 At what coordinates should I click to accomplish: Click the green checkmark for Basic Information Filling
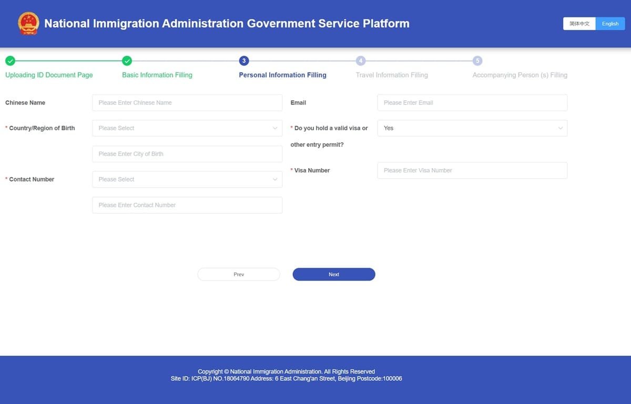click(126, 60)
